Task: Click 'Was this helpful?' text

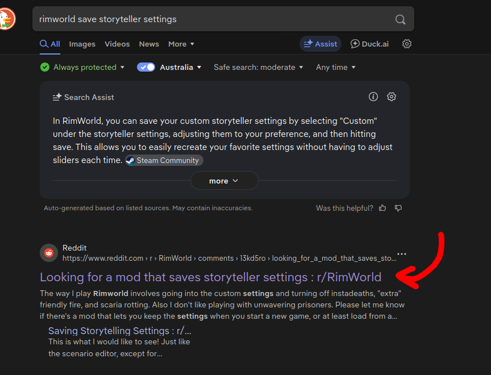Action: (x=344, y=208)
